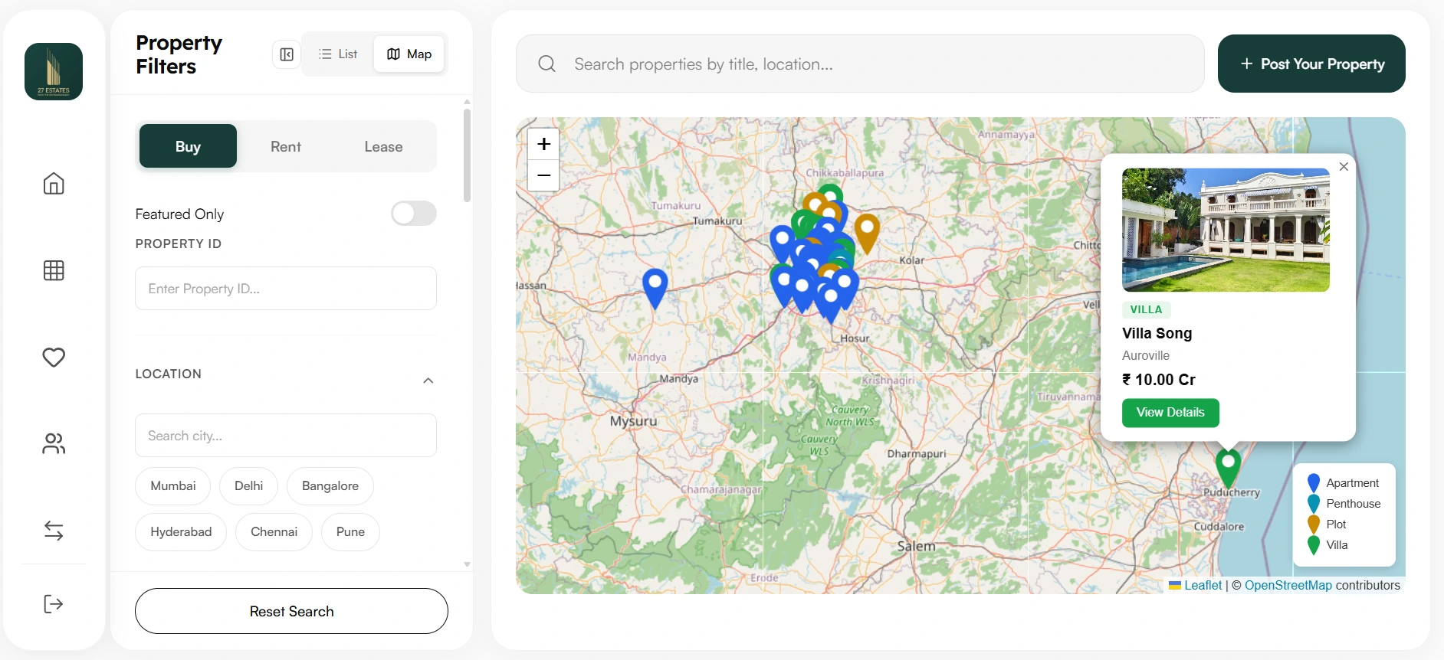This screenshot has height=660, width=1444.
Task: Filter by Delhi city chip
Action: (x=249, y=486)
